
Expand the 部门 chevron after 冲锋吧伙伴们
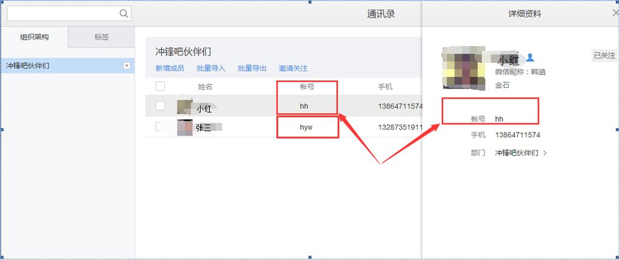point(545,153)
